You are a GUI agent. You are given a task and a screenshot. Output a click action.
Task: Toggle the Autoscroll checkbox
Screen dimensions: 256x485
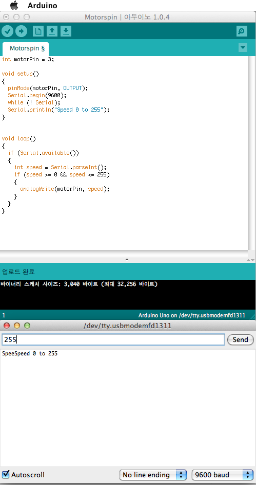(x=6, y=474)
